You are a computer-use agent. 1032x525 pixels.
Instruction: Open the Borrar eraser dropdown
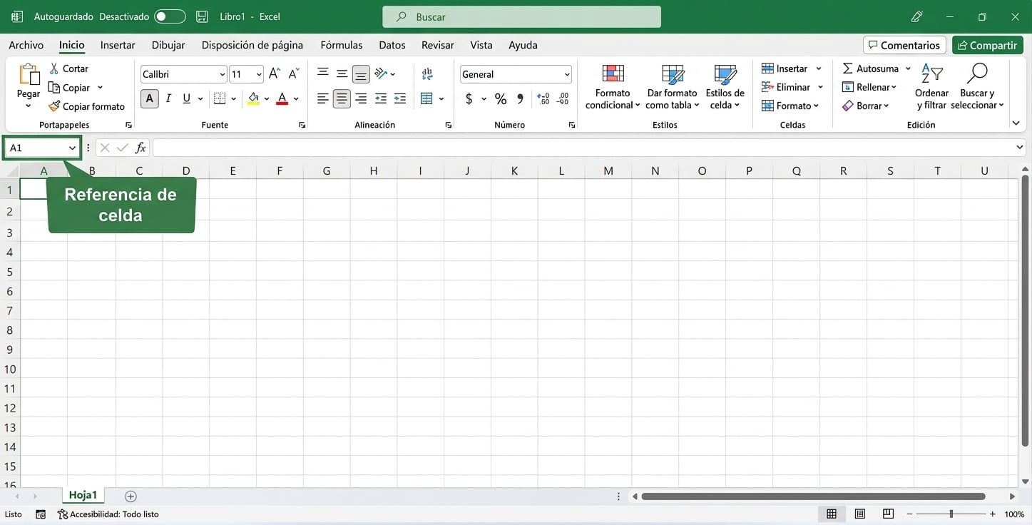coord(866,106)
